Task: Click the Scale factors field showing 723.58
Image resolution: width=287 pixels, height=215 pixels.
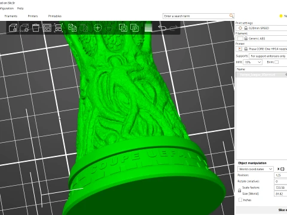Action: [280, 188]
